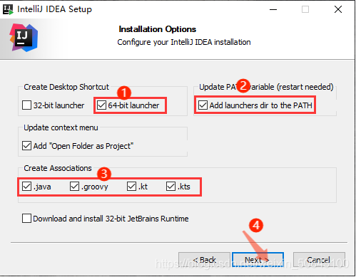
Task: Return to previous page with Back
Action: point(204,260)
